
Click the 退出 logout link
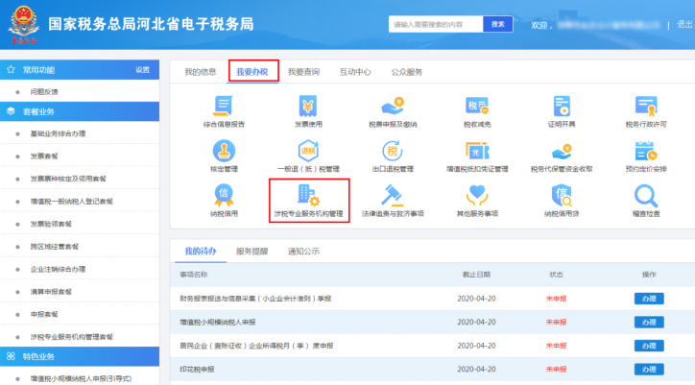click(x=684, y=24)
